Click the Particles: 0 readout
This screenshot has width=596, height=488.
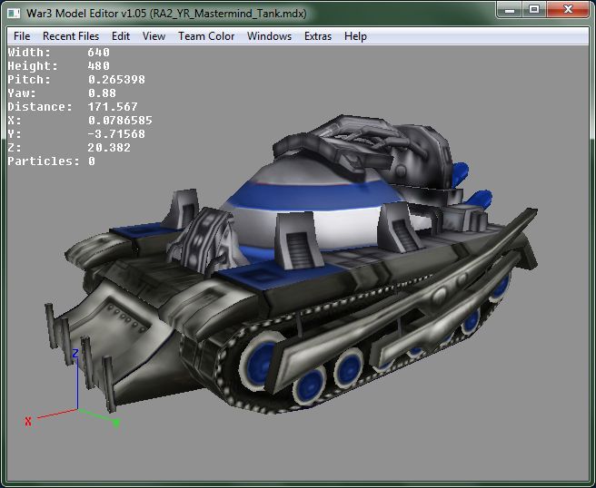[x=51, y=161]
